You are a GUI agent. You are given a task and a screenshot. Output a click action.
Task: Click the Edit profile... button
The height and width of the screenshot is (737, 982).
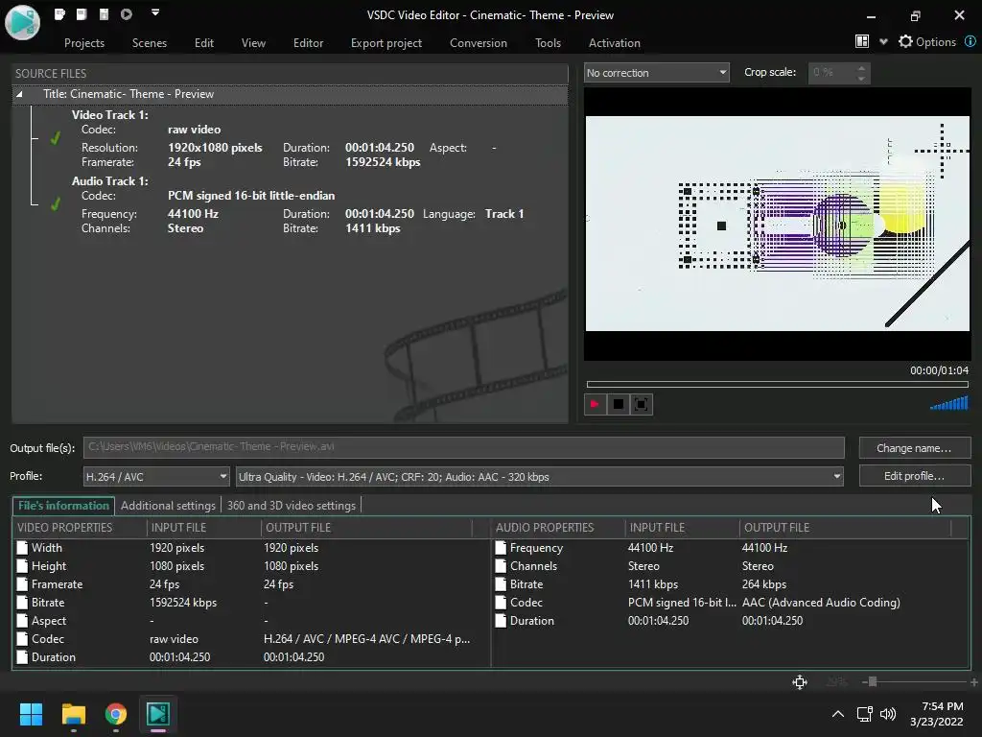(914, 476)
